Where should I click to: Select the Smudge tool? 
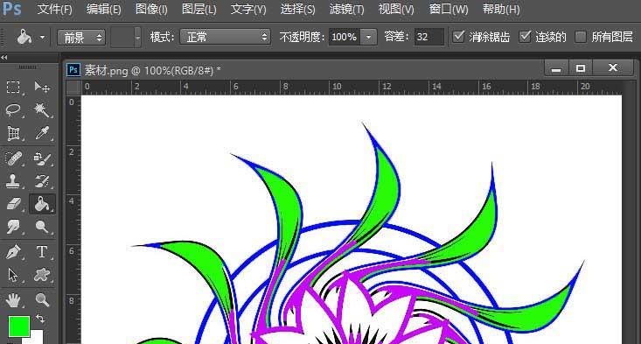pos(13,226)
